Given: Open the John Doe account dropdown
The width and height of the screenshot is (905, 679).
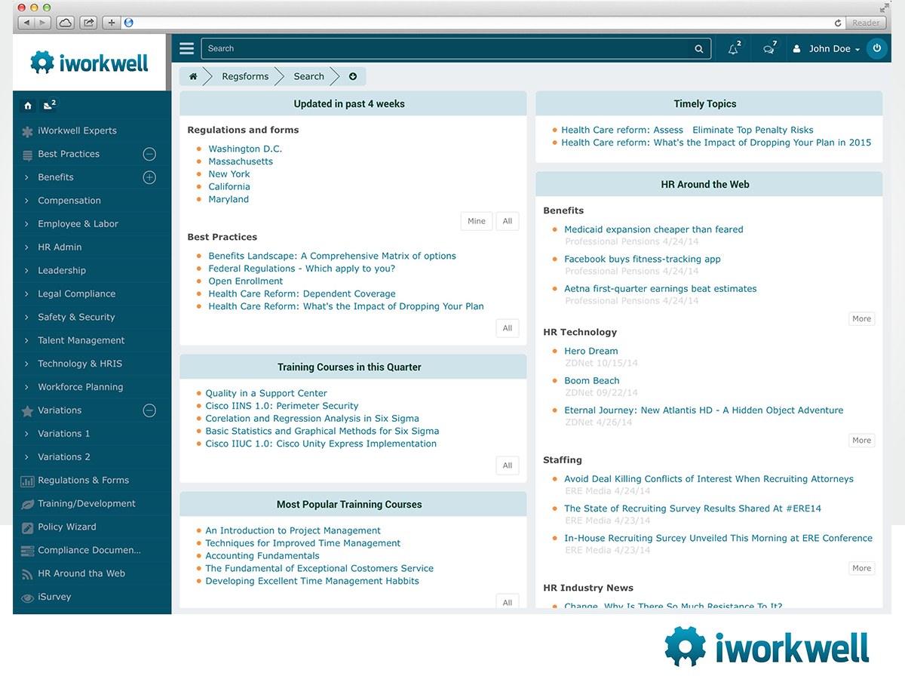Looking at the screenshot, I should click(x=830, y=48).
